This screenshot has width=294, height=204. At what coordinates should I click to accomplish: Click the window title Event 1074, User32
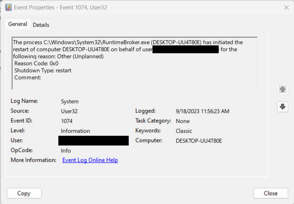point(83,7)
